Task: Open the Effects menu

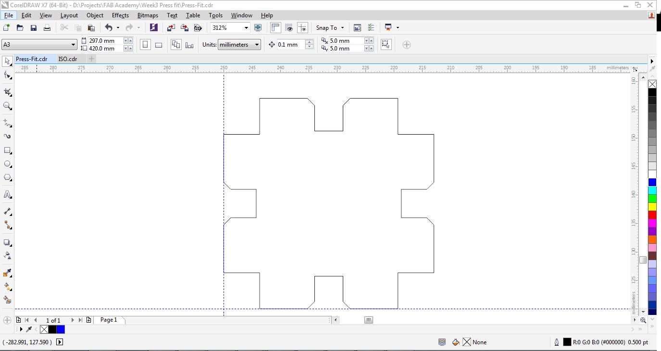Action: click(120, 15)
